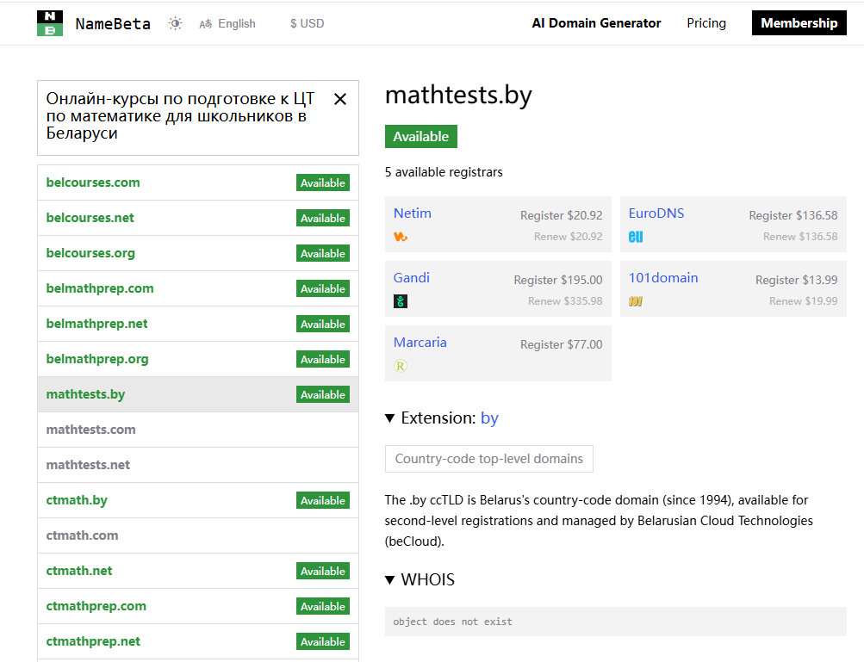Open AI Domain Generator menu item
This screenshot has height=662, width=864.
tap(596, 23)
